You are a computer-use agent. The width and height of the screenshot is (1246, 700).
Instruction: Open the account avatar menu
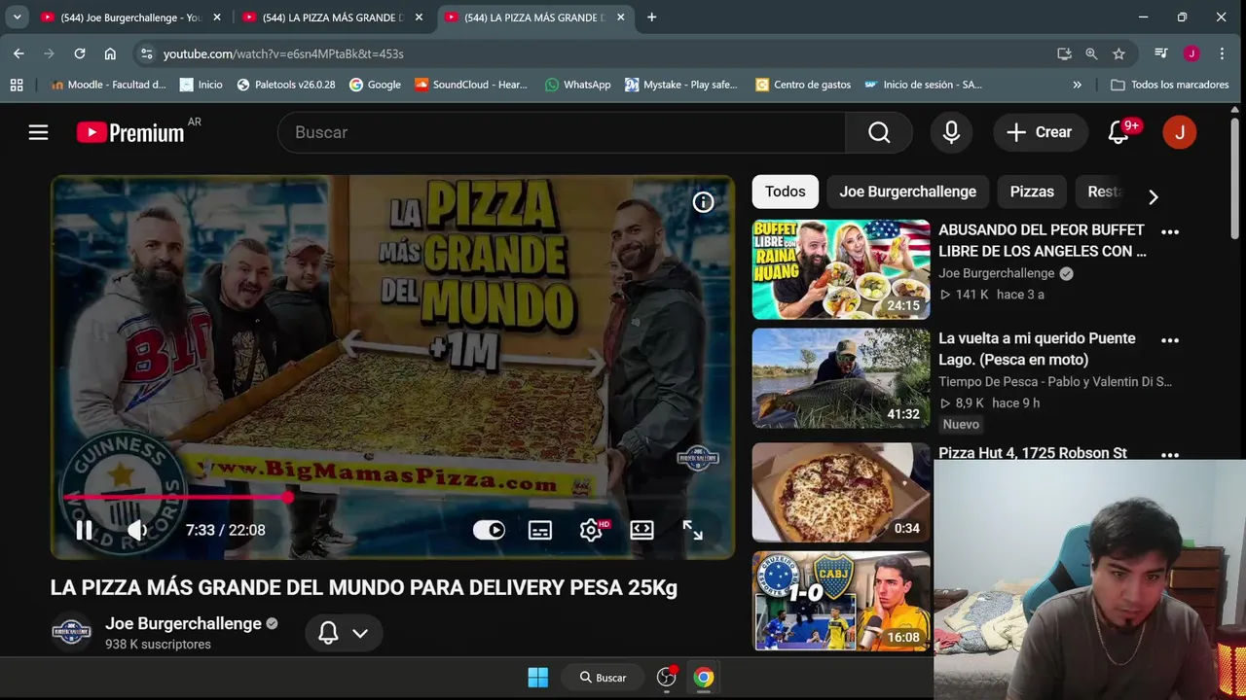tap(1180, 132)
